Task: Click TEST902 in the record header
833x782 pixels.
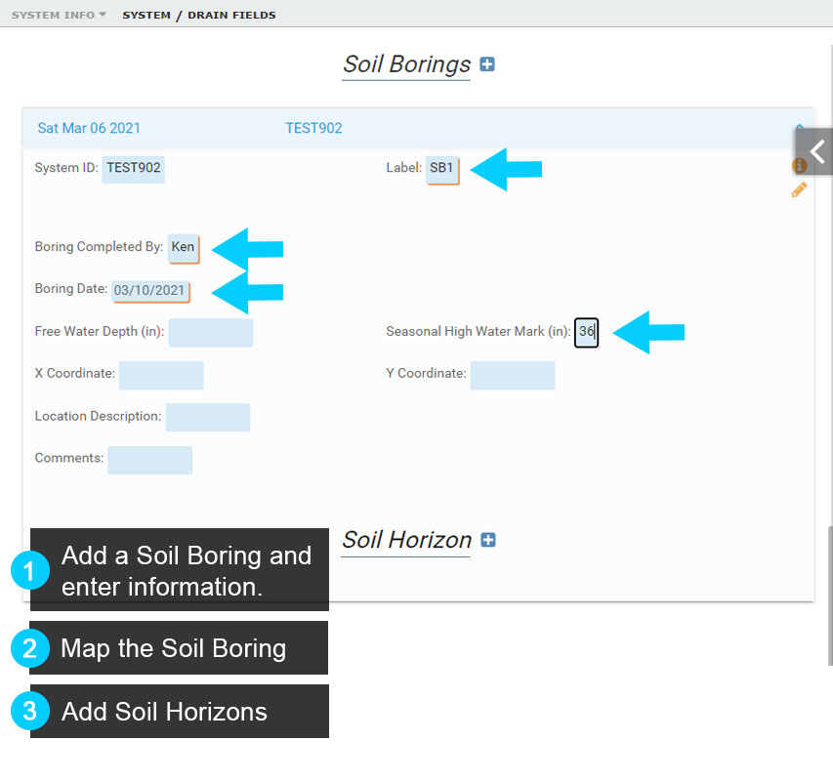Action: pyautogui.click(x=313, y=128)
